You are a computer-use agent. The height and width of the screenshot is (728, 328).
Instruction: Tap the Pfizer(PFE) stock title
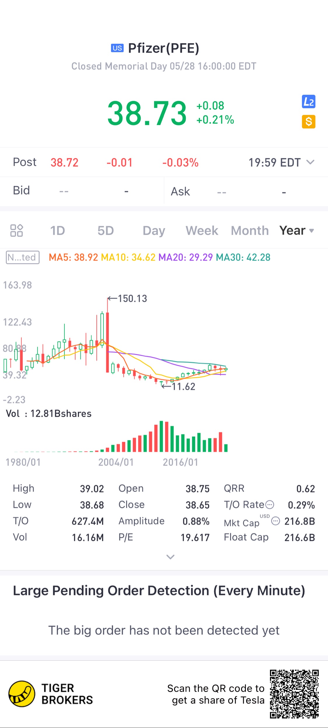pyautogui.click(x=164, y=48)
